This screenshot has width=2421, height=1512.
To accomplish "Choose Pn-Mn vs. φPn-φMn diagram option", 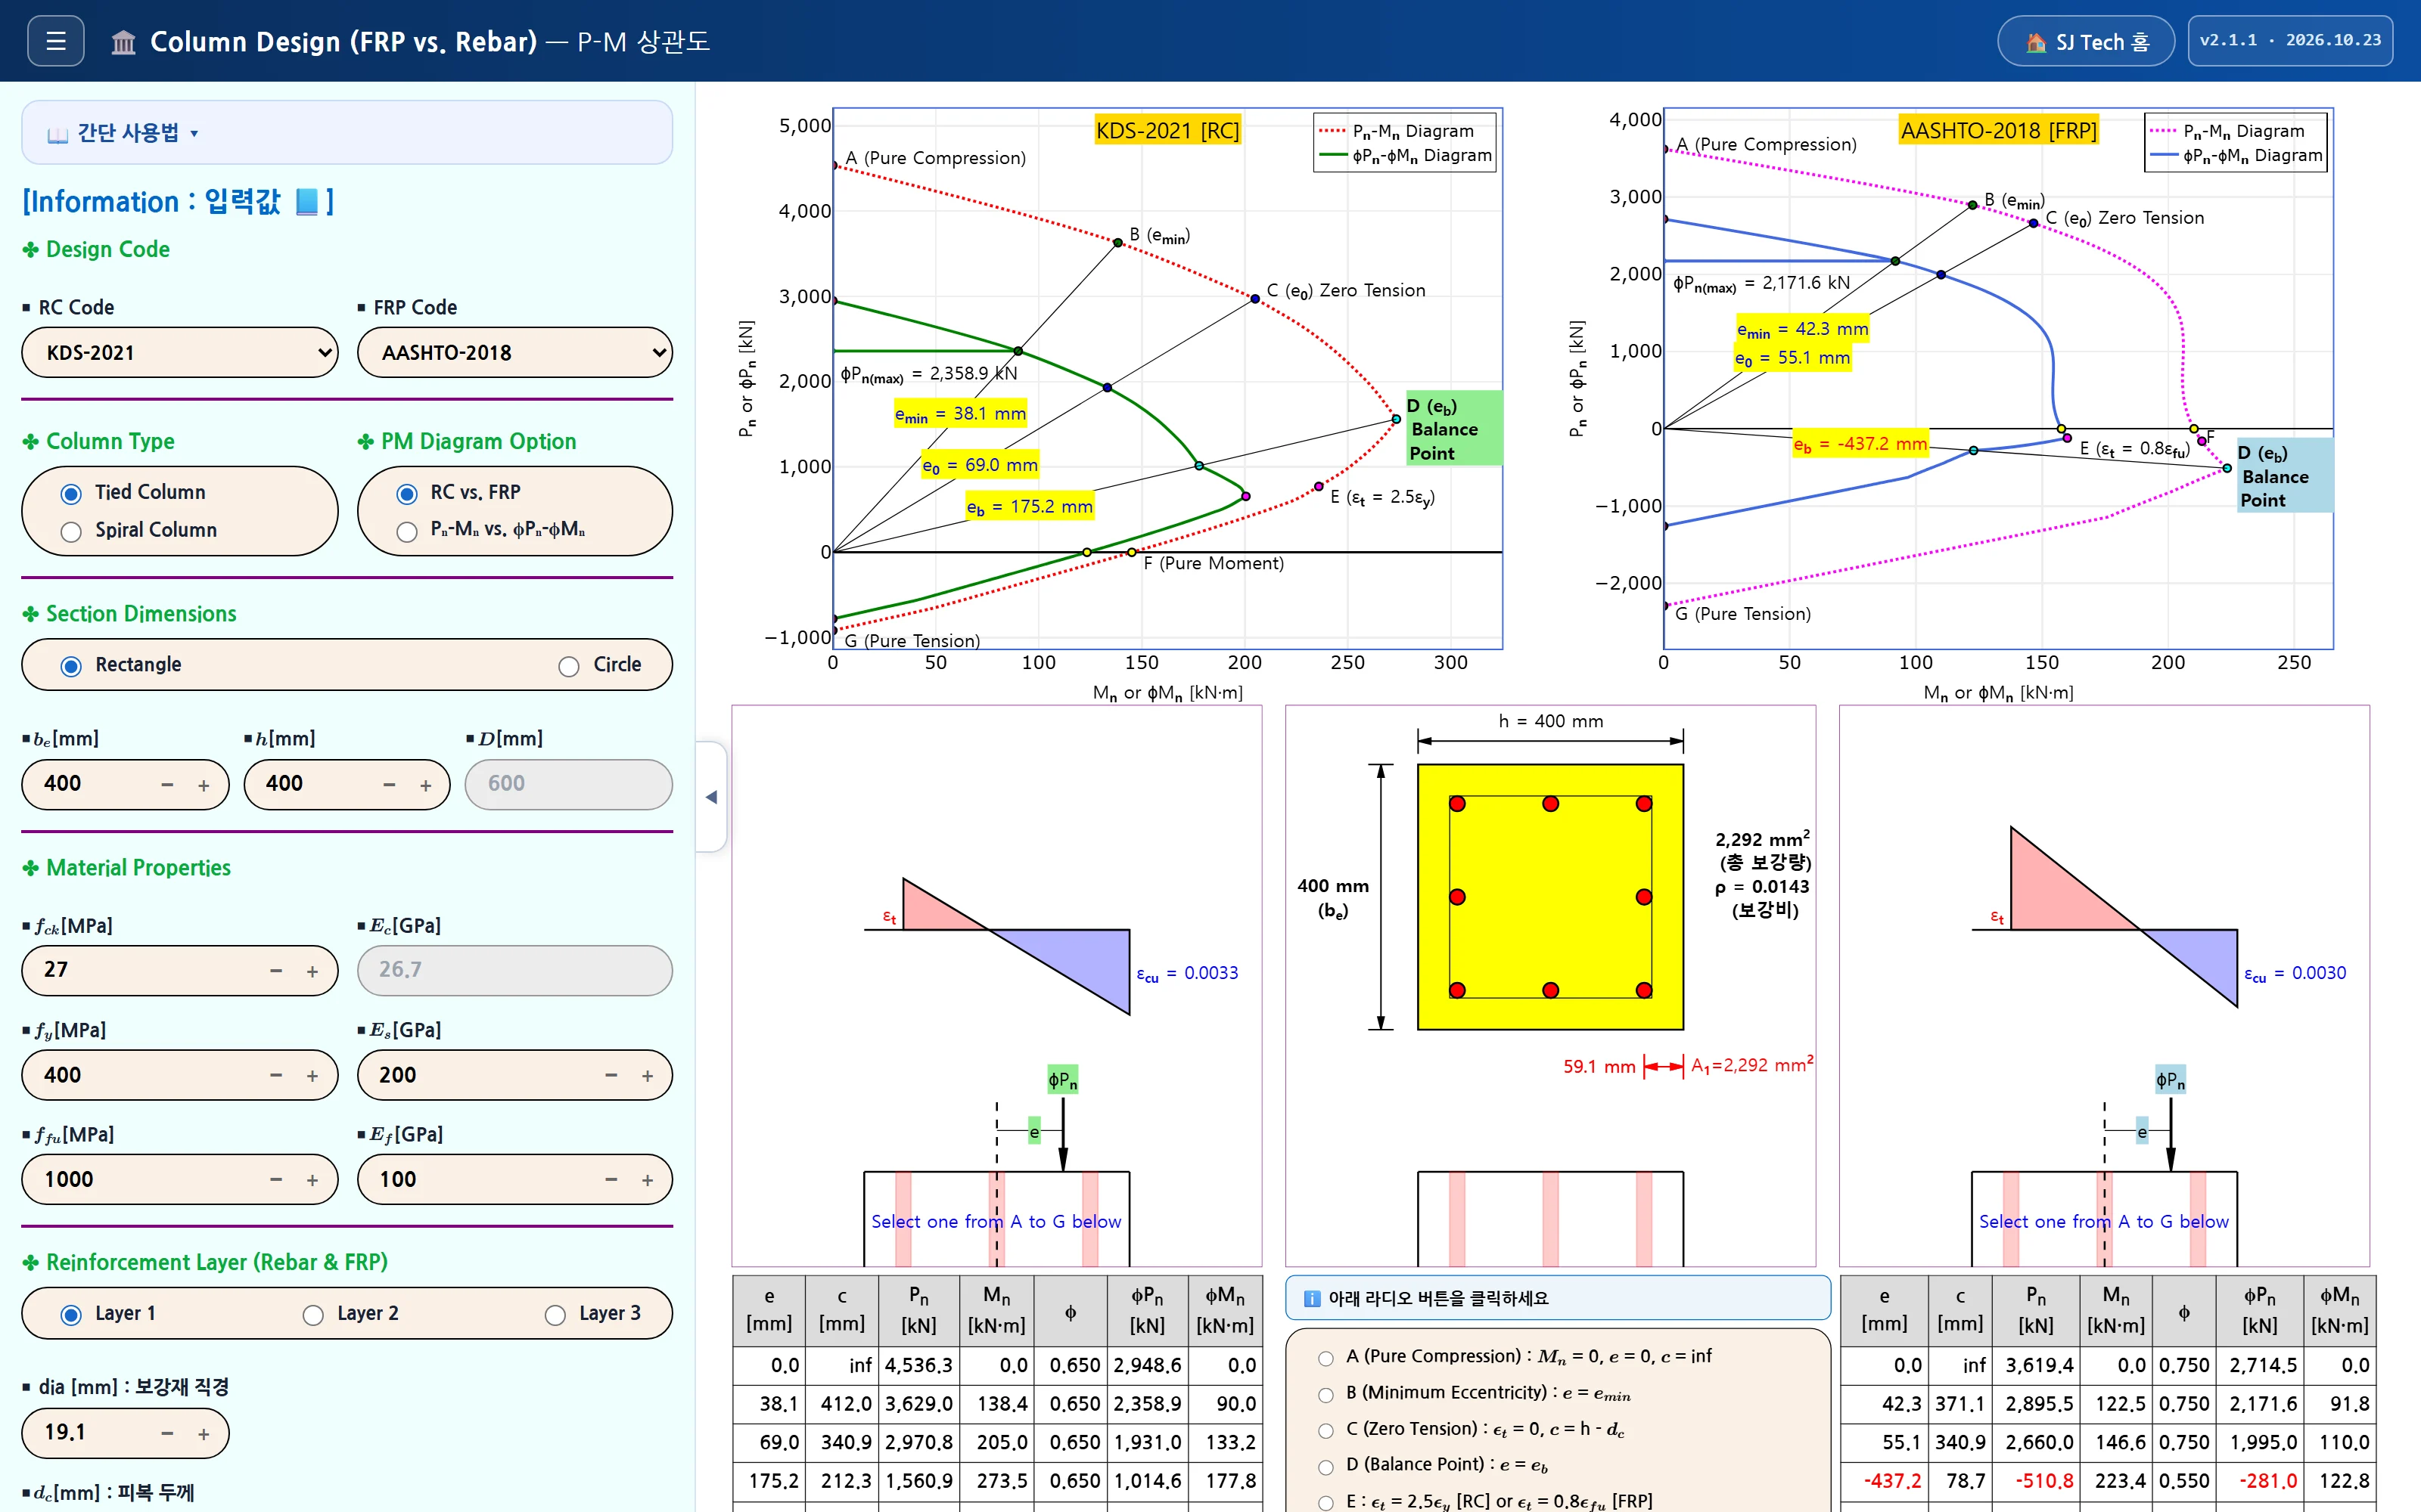I will coord(406,531).
